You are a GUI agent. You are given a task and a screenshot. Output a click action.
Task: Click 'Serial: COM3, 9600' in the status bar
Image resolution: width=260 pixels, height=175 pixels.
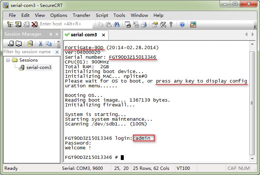tap(82, 168)
